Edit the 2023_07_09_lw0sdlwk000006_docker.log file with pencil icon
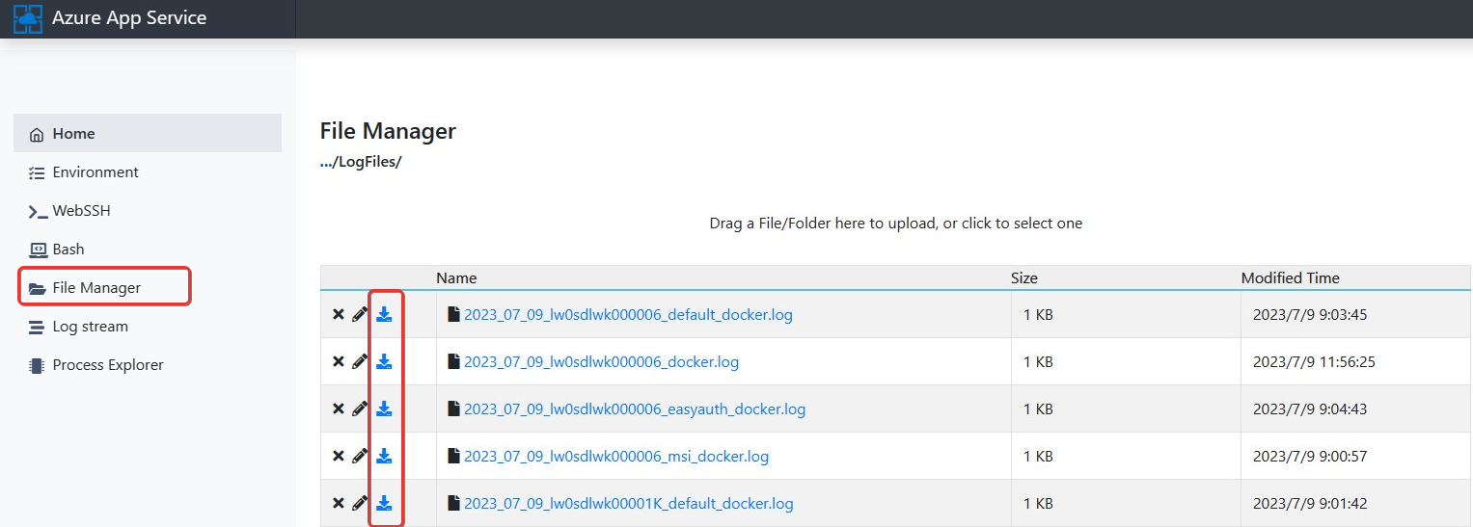The image size is (1473, 527). point(360,362)
